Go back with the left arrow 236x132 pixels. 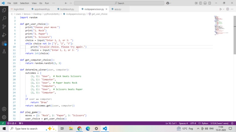[x=66, y=3]
